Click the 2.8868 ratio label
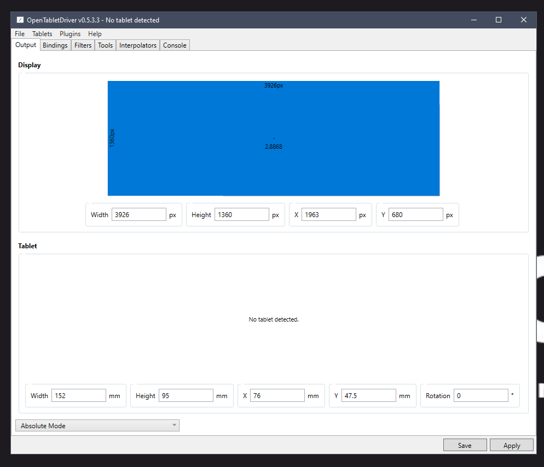Image resolution: width=544 pixels, height=467 pixels. pos(274,147)
